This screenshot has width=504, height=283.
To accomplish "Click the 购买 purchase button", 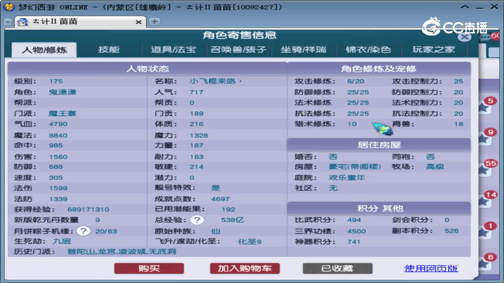I will point(149,269).
